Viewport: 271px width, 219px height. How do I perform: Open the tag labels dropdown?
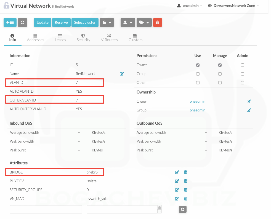[144, 23]
